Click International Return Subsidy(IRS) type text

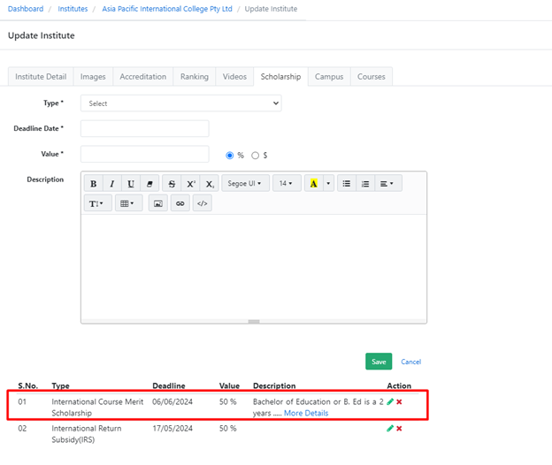click(87, 434)
